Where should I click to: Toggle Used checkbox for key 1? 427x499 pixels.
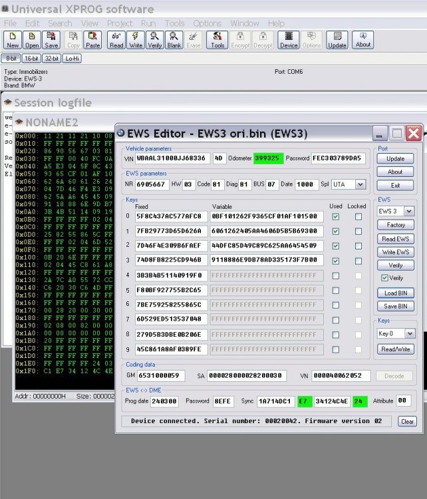click(336, 232)
